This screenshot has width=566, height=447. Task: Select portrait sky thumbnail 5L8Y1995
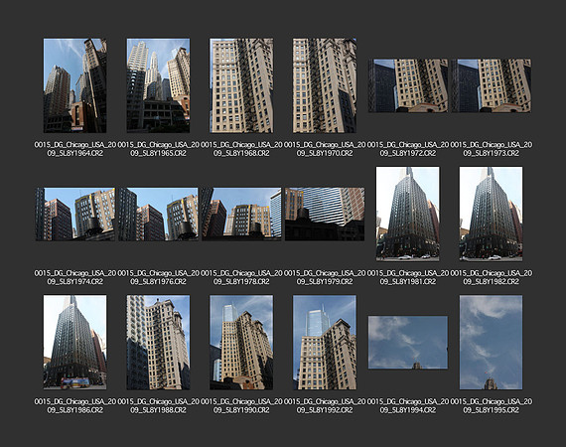pyautogui.click(x=491, y=343)
